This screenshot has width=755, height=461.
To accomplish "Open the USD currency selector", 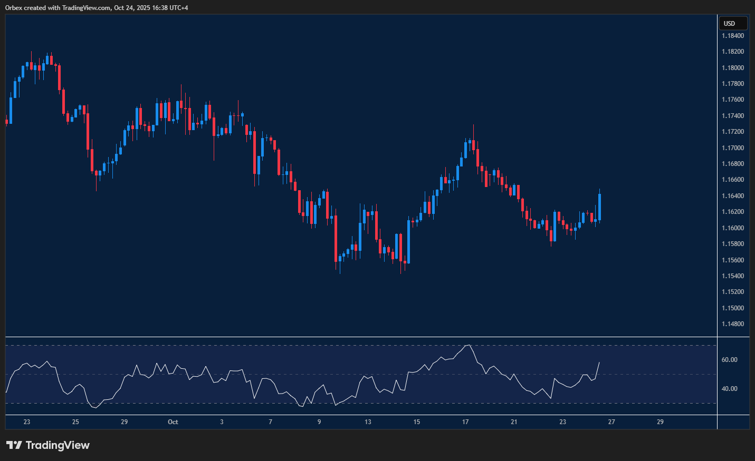I will 733,23.
